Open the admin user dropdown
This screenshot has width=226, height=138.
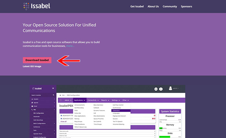click(x=176, y=88)
